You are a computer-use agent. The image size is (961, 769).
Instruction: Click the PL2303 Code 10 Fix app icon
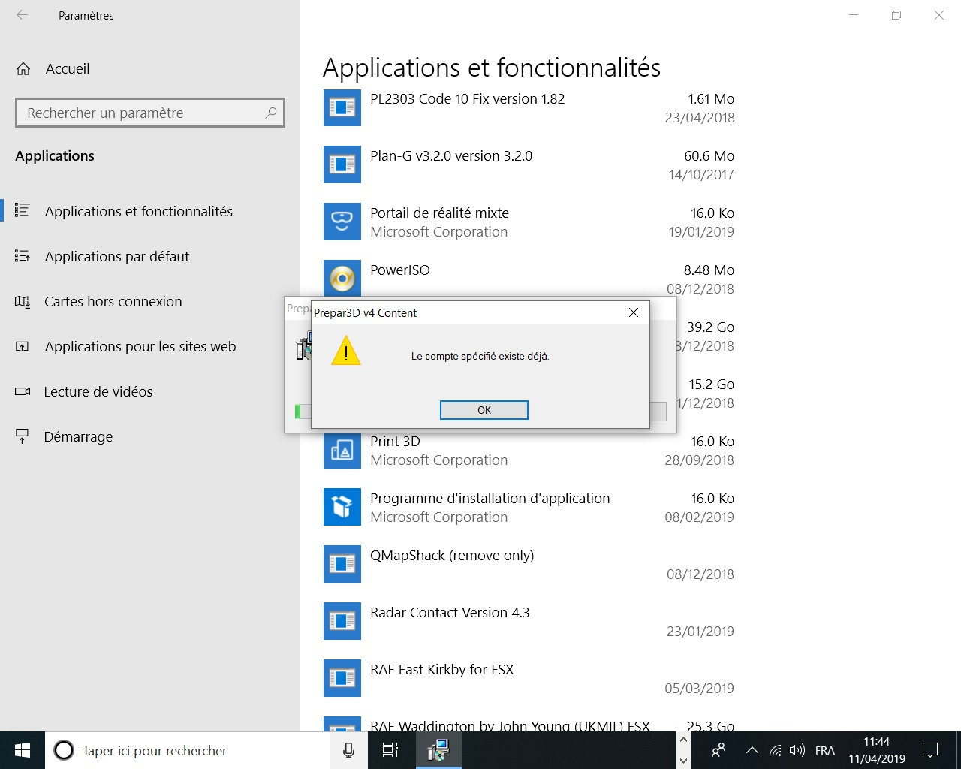point(342,107)
